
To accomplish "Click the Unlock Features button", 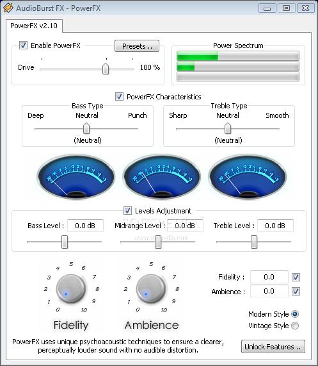I will pos(273,347).
